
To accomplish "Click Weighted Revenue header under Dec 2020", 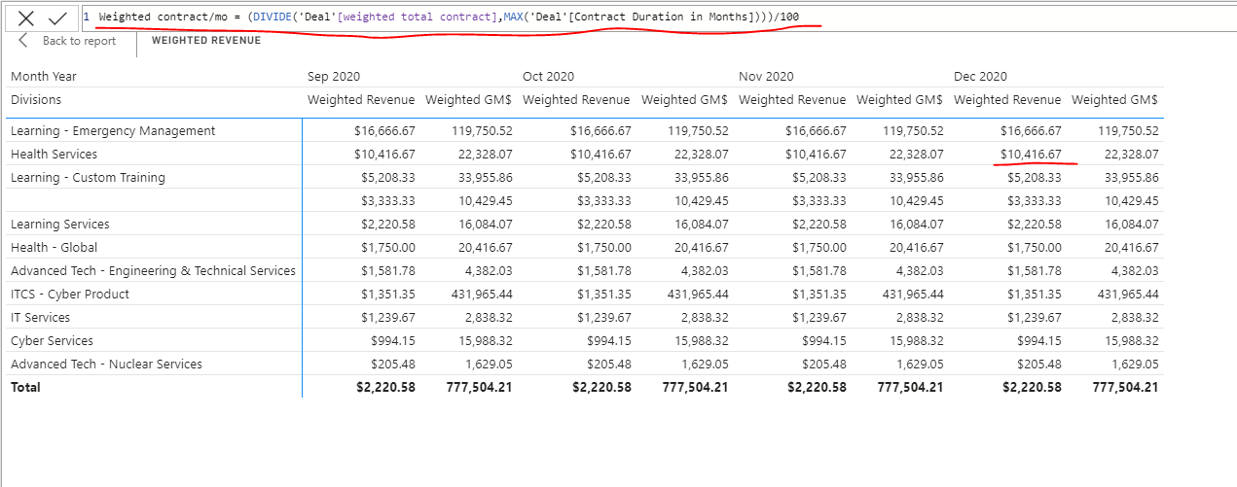I will point(1007,99).
